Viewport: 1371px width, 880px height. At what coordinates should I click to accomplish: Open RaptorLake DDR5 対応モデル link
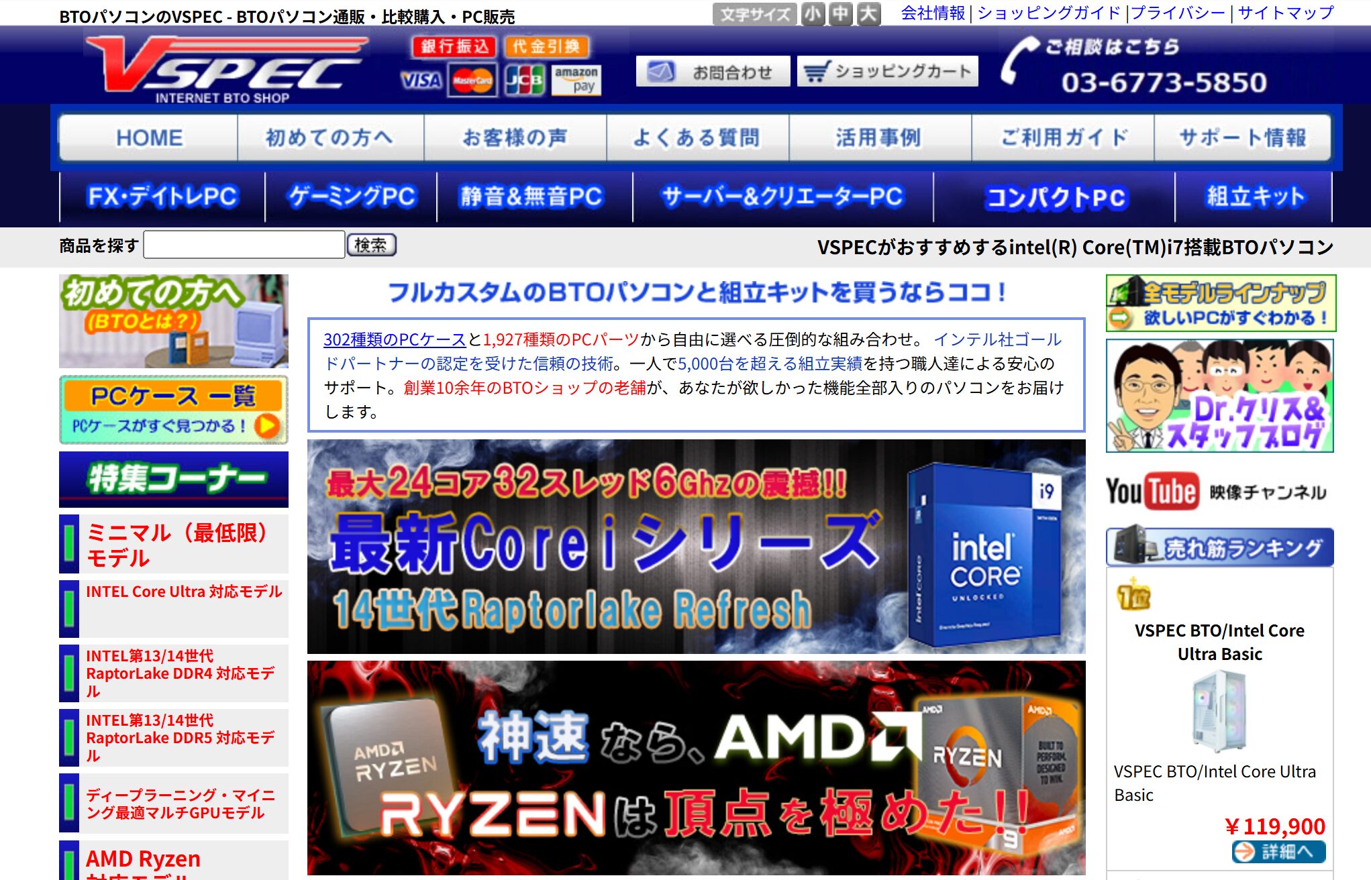tap(180, 738)
